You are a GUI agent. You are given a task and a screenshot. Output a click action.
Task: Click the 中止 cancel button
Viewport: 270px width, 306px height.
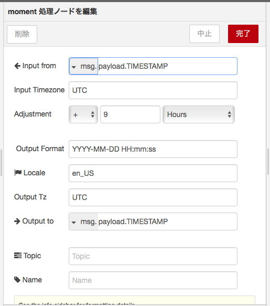[x=204, y=34]
